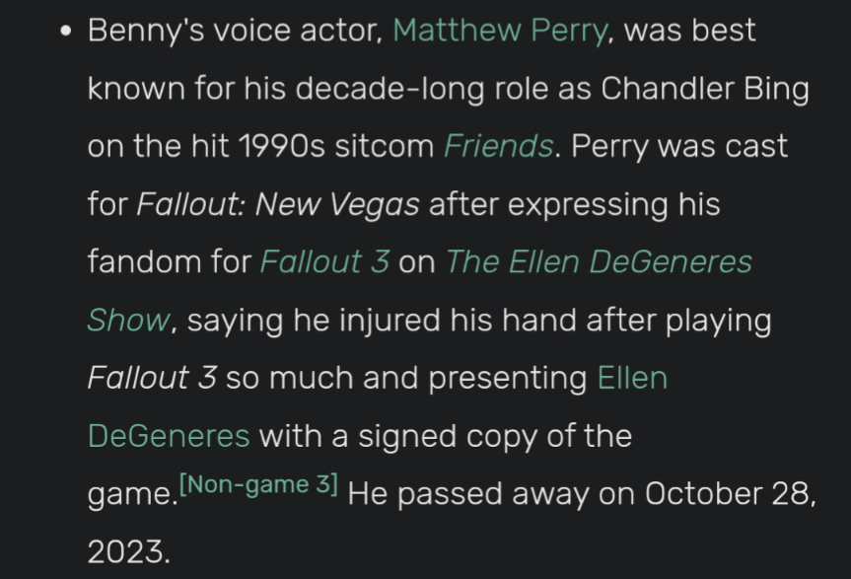The height and width of the screenshot is (579, 851).
Task: Click the word 'decade-long'
Action: [x=390, y=89]
